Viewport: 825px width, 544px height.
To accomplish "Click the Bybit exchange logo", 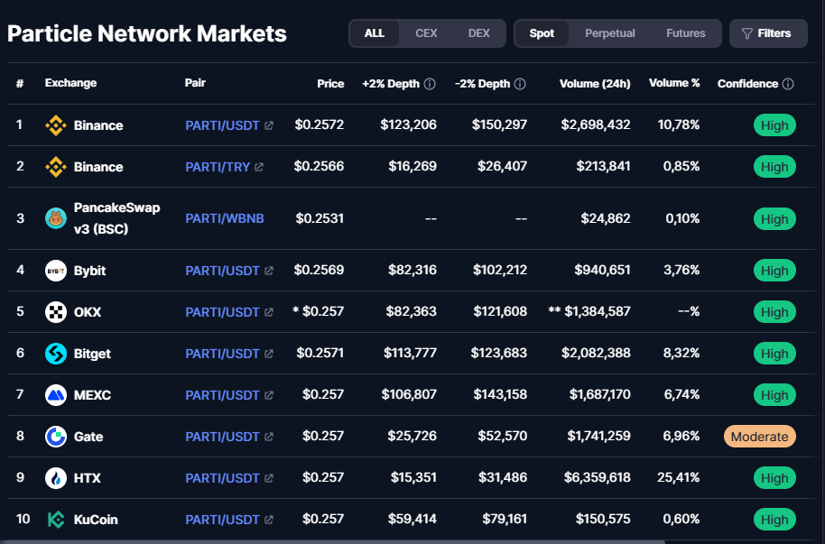I will tap(56, 271).
